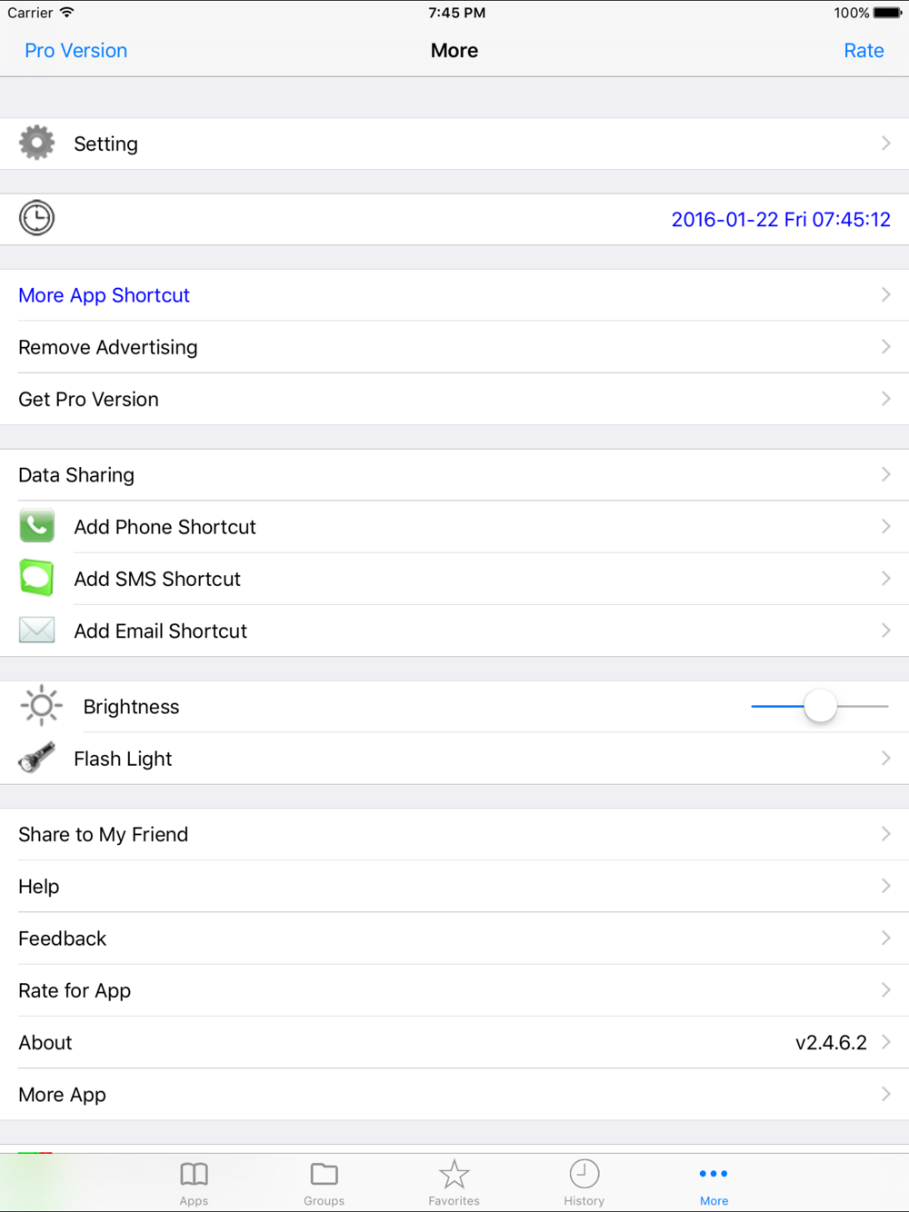
Task: Tap Pro Version in navigation bar
Action: point(75,51)
